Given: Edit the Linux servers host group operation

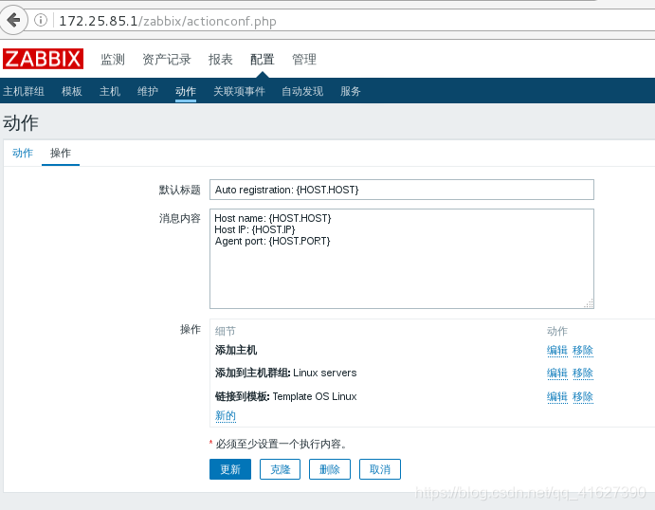Looking at the screenshot, I should click(557, 373).
